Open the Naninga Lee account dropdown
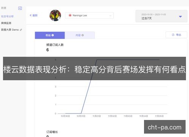 tap(89, 16)
